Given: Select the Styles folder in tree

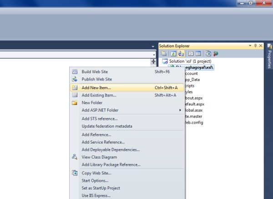Looking at the screenshot, I should click(x=189, y=92).
